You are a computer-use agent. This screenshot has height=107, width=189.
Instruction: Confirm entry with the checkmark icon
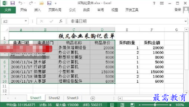pos(51,21)
